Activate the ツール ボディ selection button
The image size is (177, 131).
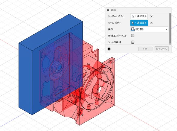(x=139, y=23)
